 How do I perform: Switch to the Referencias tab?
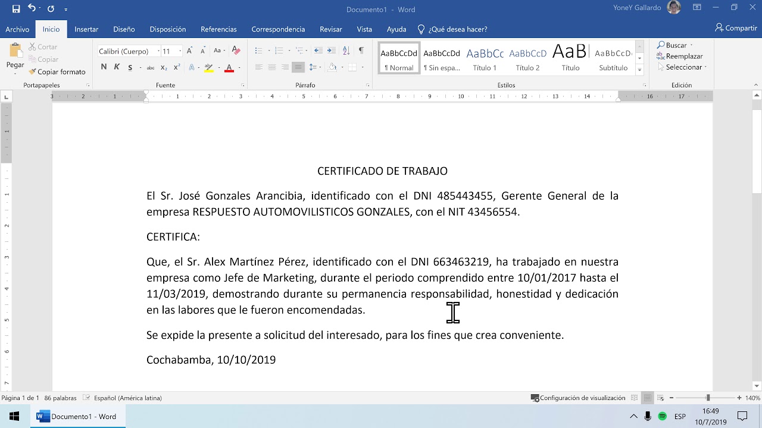[218, 29]
